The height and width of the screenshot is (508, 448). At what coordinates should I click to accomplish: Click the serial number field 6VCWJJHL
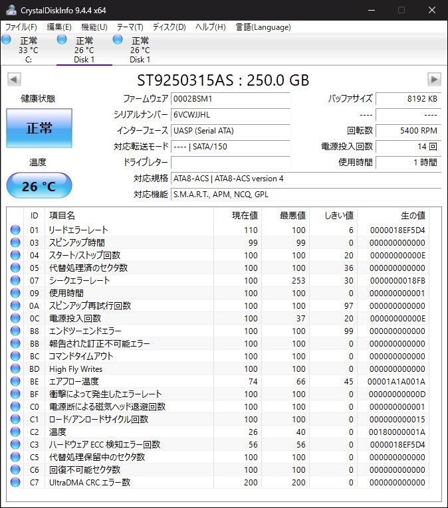(230, 115)
